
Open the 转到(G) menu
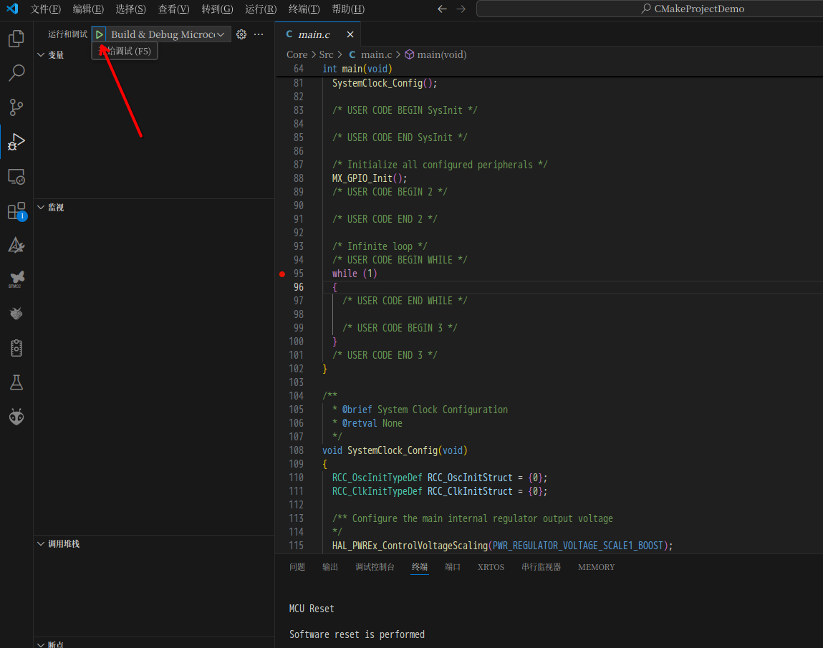[x=217, y=9]
